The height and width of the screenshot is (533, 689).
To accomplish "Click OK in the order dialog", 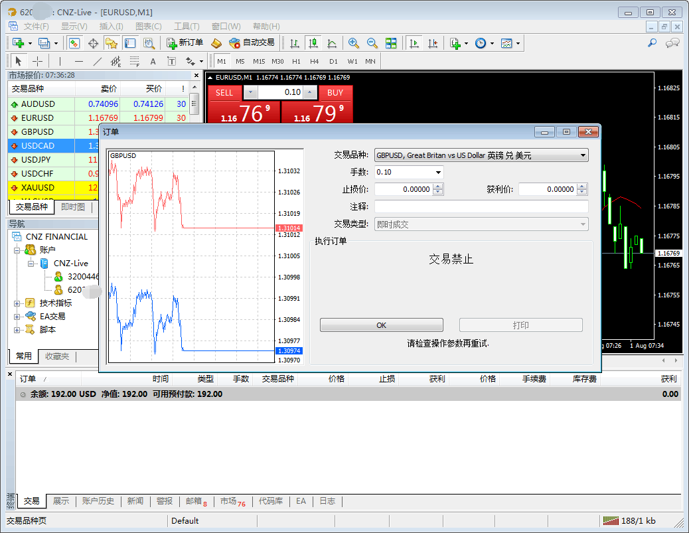I will 382,325.
